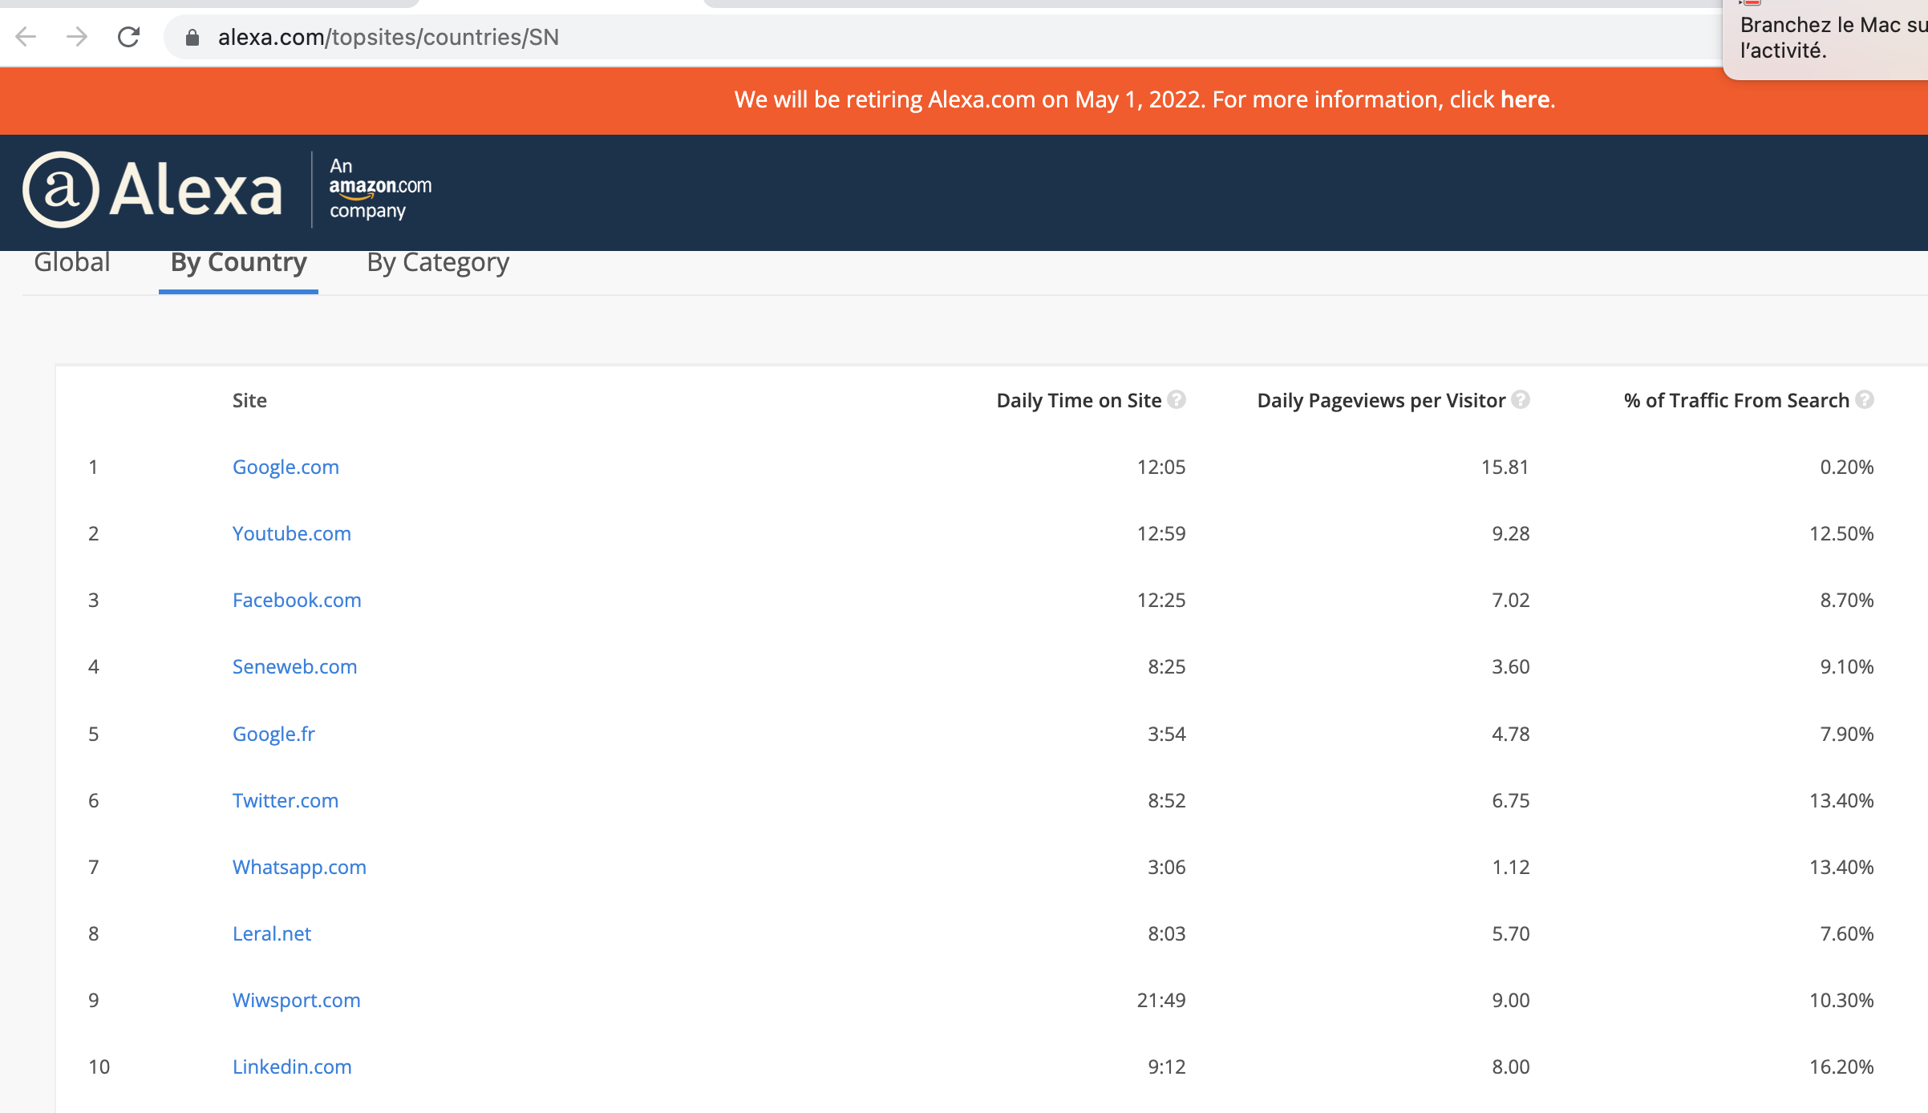The height and width of the screenshot is (1113, 1928).
Task: Open the Whatsapp.com site link
Action: [299, 867]
